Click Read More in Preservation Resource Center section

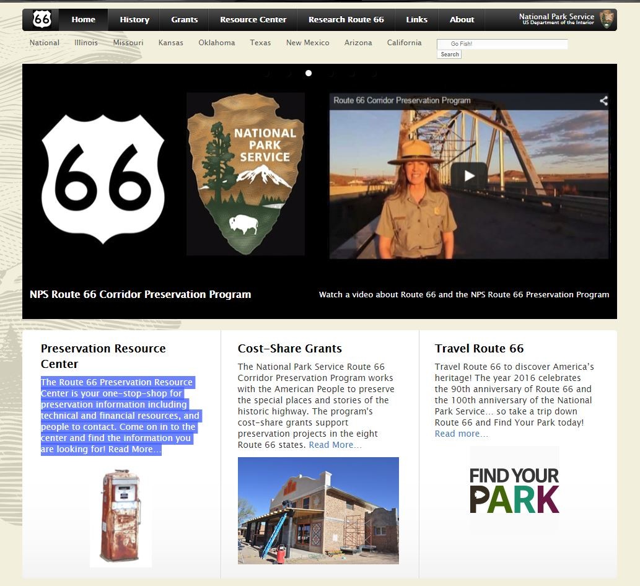[134, 449]
